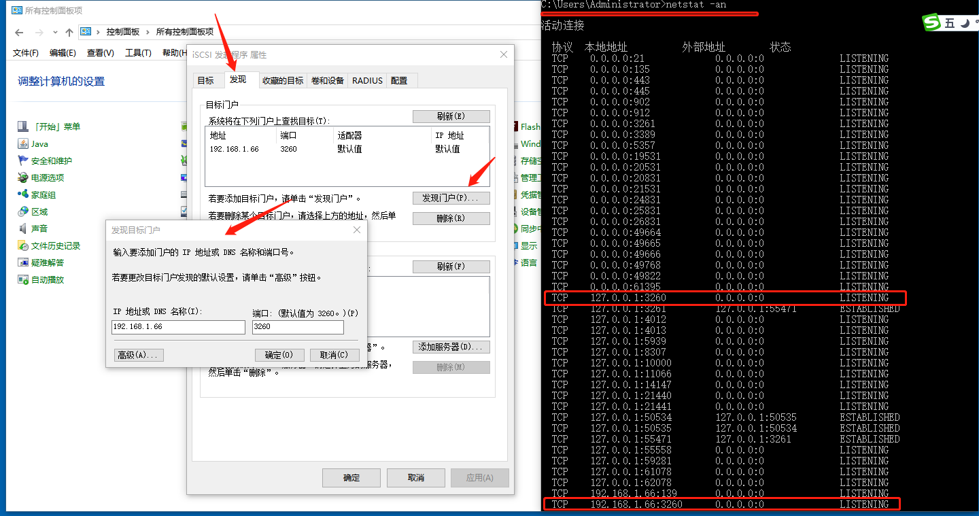This screenshot has height=516, width=979.
Task: Click the moon icon on the IME bar
Action: 964,23
